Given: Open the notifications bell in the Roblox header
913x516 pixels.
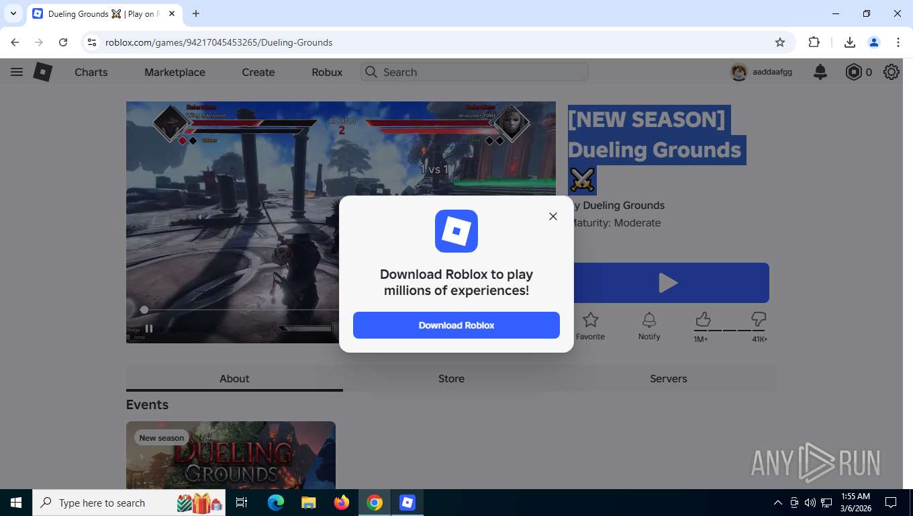Looking at the screenshot, I should click(x=820, y=72).
